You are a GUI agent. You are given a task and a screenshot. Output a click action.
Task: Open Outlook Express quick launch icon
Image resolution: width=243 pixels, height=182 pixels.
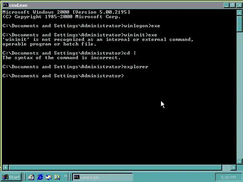[x=49, y=177]
